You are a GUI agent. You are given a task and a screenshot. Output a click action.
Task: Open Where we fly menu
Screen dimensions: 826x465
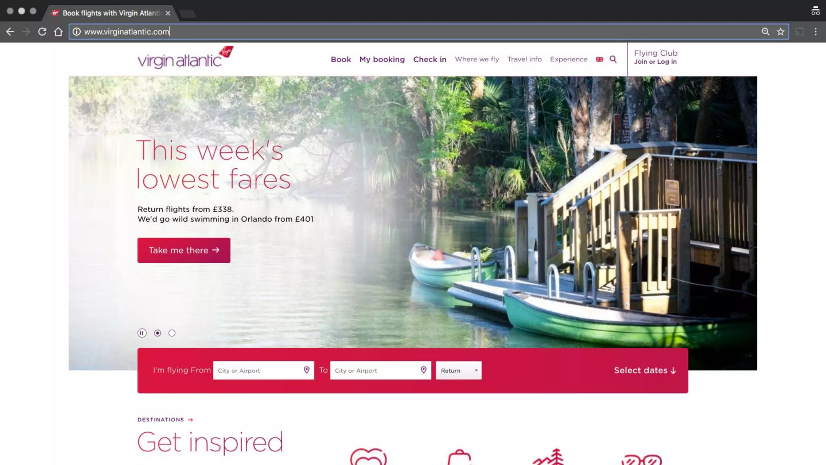(x=477, y=59)
